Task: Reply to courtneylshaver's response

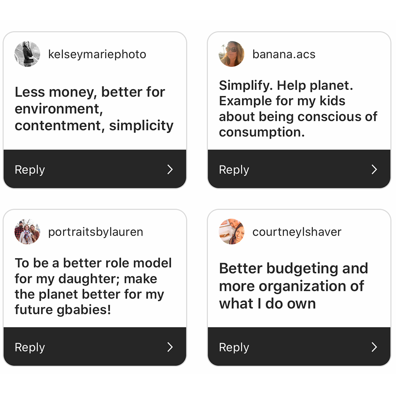Action: [x=299, y=346]
